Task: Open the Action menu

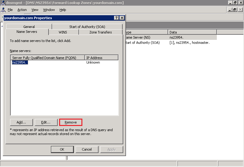Action: (22, 10)
